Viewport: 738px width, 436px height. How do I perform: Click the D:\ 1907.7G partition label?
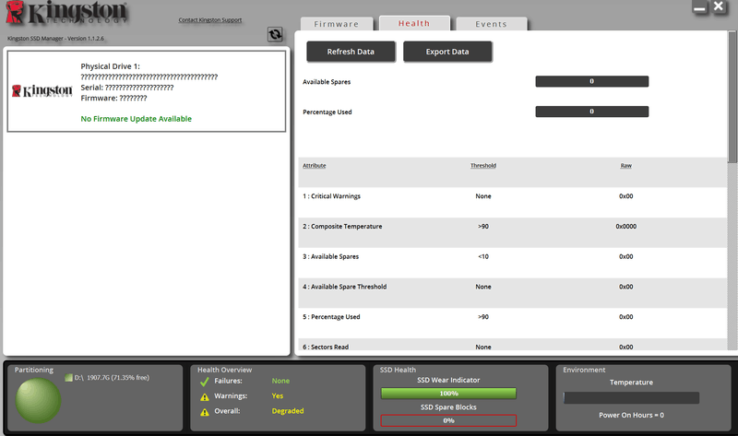click(x=112, y=378)
